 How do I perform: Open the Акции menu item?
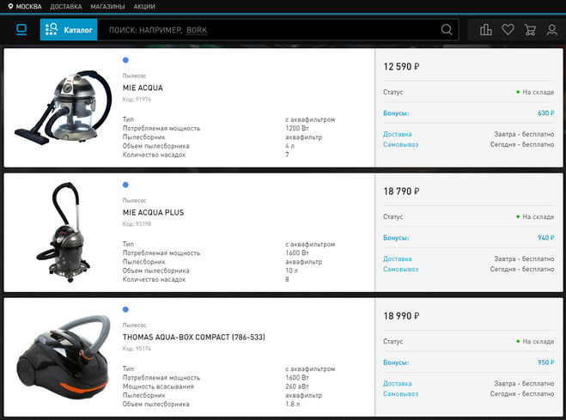point(144,7)
